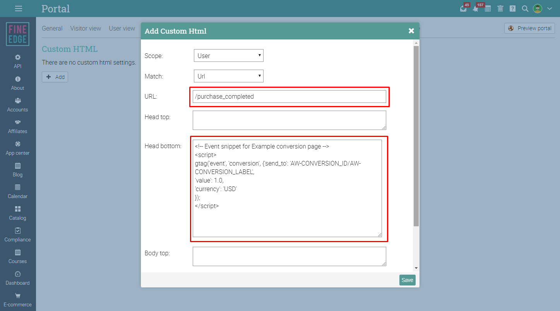Image resolution: width=560 pixels, height=311 pixels.
Task: Open About in the sidebar
Action: click(x=18, y=83)
